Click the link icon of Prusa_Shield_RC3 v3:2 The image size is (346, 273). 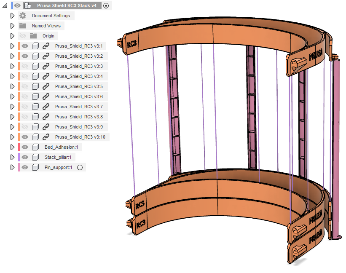coord(46,56)
